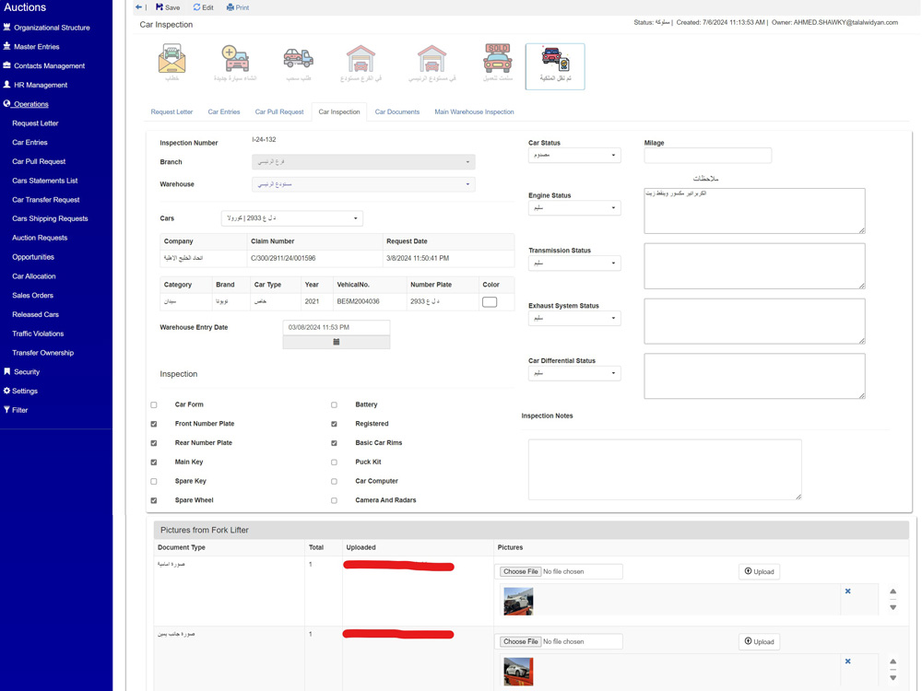Move first picture up with arrow icon
The image size is (922, 691).
click(892, 591)
